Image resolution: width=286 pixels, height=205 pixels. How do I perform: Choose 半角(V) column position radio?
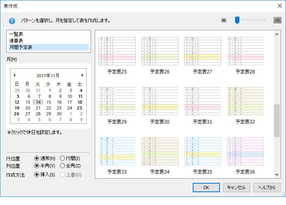37,166
